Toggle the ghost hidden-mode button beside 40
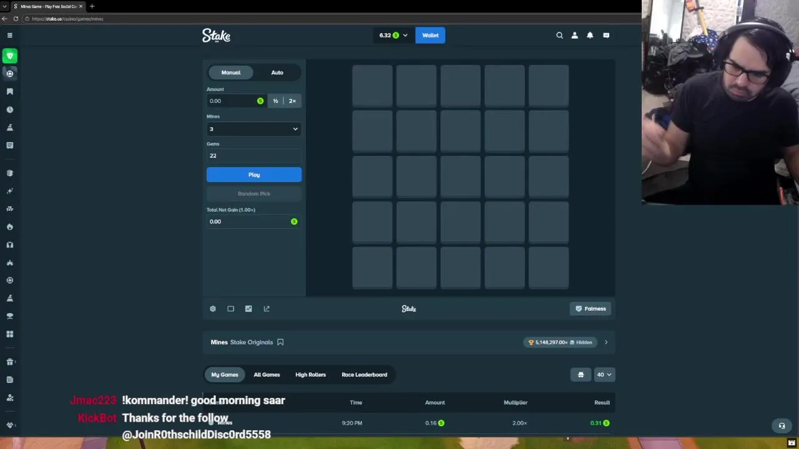Viewport: 799px width, 449px height. 581,375
